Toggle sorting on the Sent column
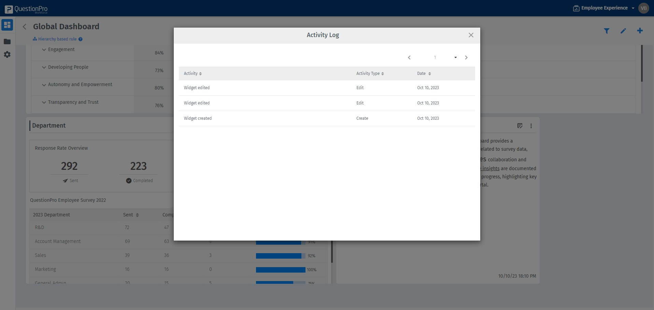 pos(137,215)
